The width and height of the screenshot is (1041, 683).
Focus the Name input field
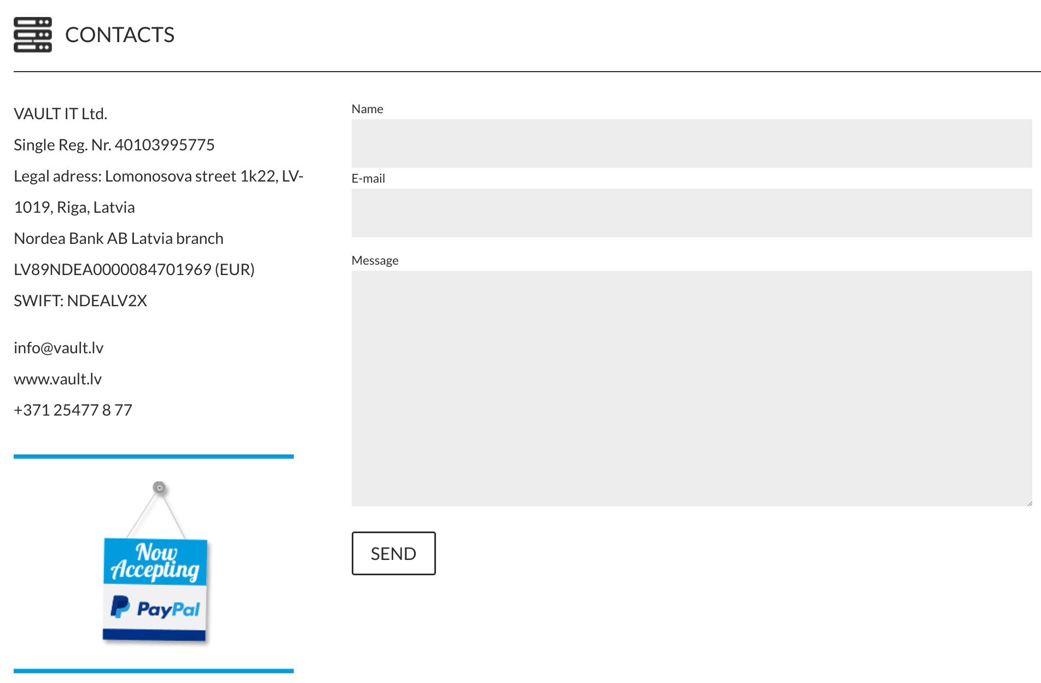[691, 143]
